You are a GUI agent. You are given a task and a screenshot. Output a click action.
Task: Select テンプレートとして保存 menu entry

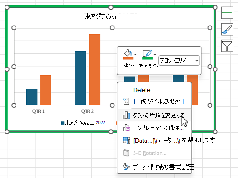pos(154,128)
